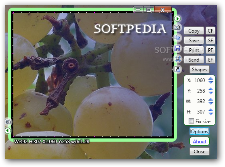Open the Options button
The width and height of the screenshot is (225, 167).
click(x=200, y=132)
